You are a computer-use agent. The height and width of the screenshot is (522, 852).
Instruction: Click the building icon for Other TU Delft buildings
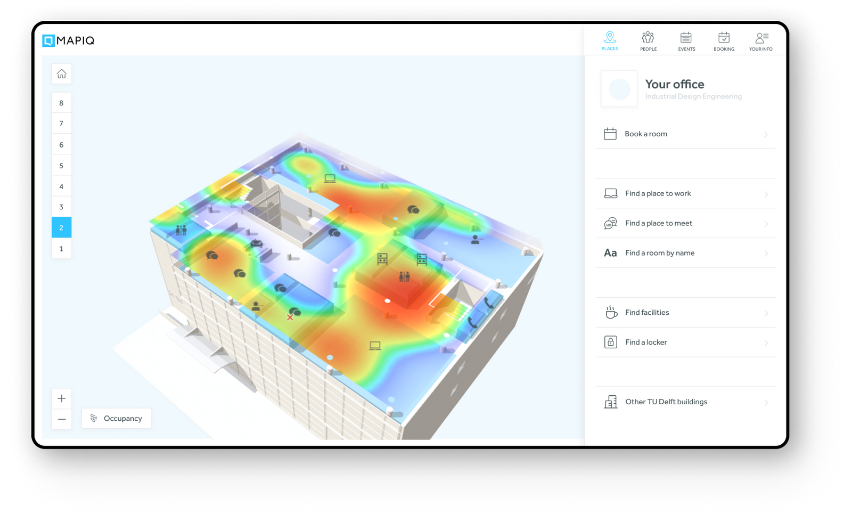tap(610, 402)
